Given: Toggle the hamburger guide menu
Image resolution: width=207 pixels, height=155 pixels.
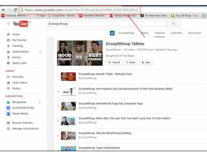Looking at the screenshot, I should [8, 24].
